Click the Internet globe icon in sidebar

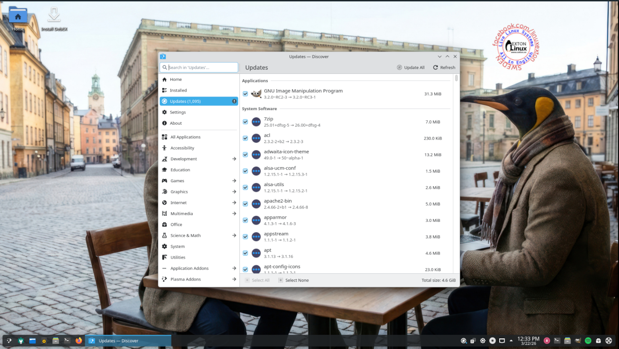pyautogui.click(x=164, y=203)
